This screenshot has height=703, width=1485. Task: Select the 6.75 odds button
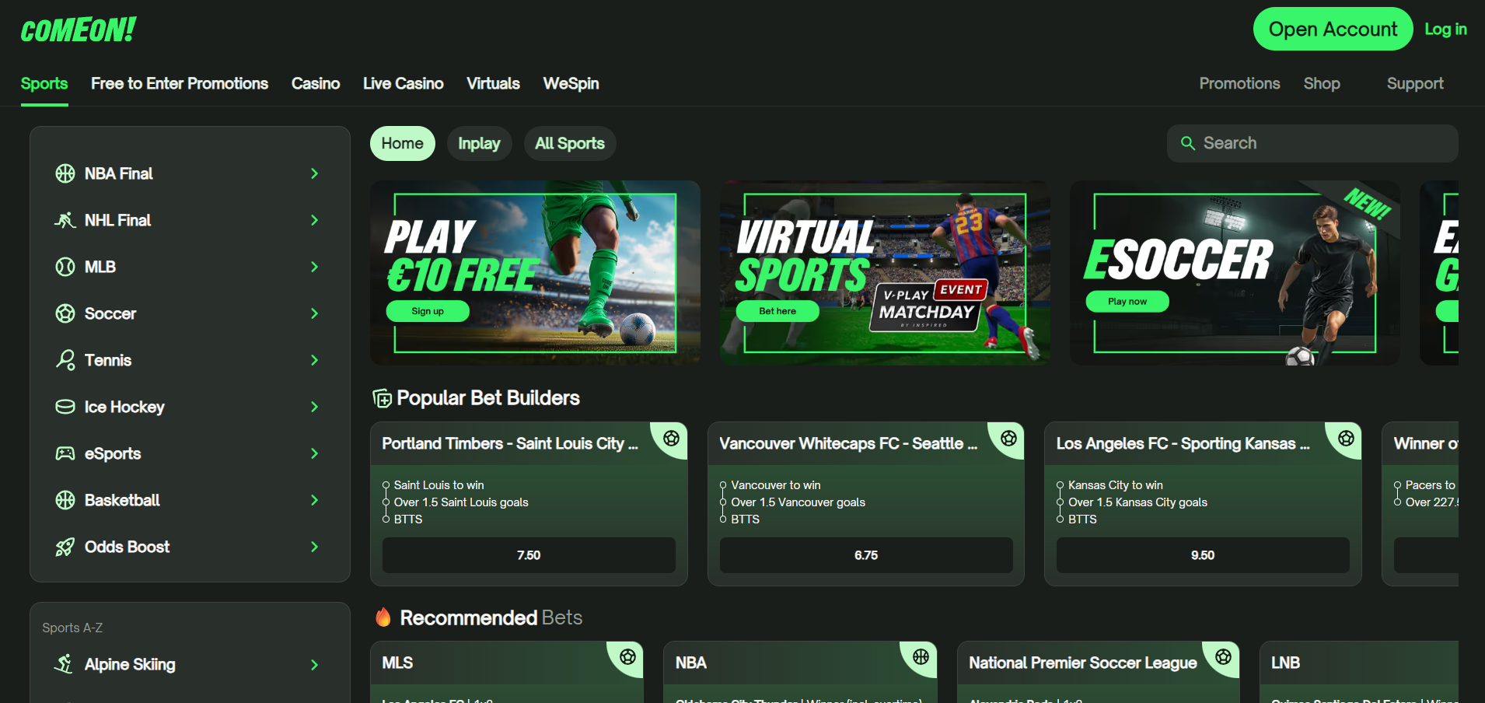pyautogui.click(x=866, y=555)
